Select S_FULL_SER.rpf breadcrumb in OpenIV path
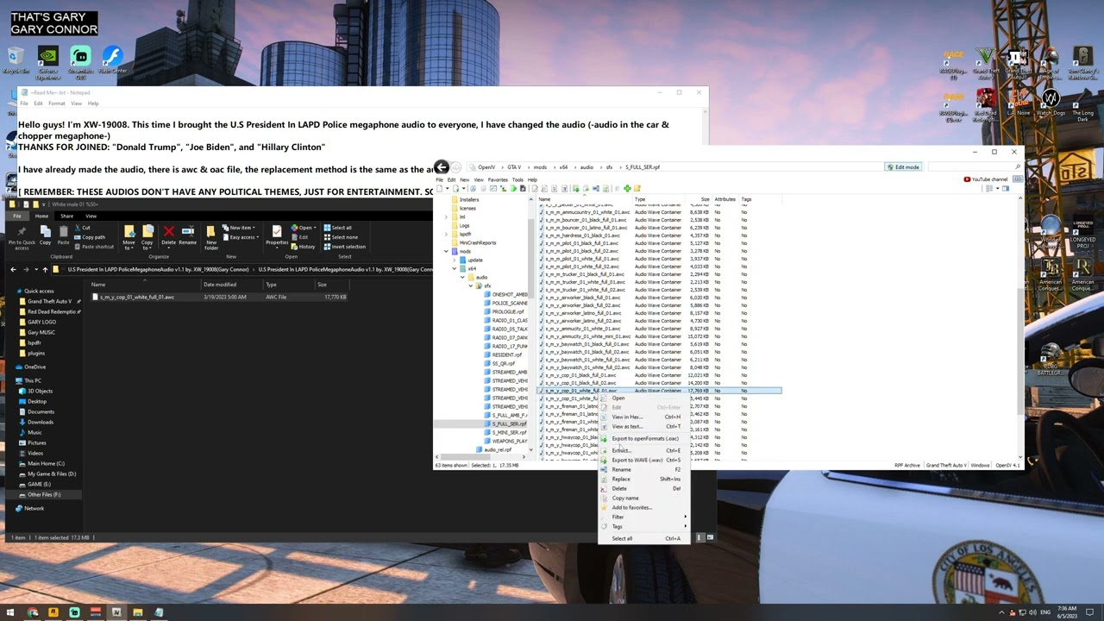1104x621 pixels. pyautogui.click(x=643, y=166)
